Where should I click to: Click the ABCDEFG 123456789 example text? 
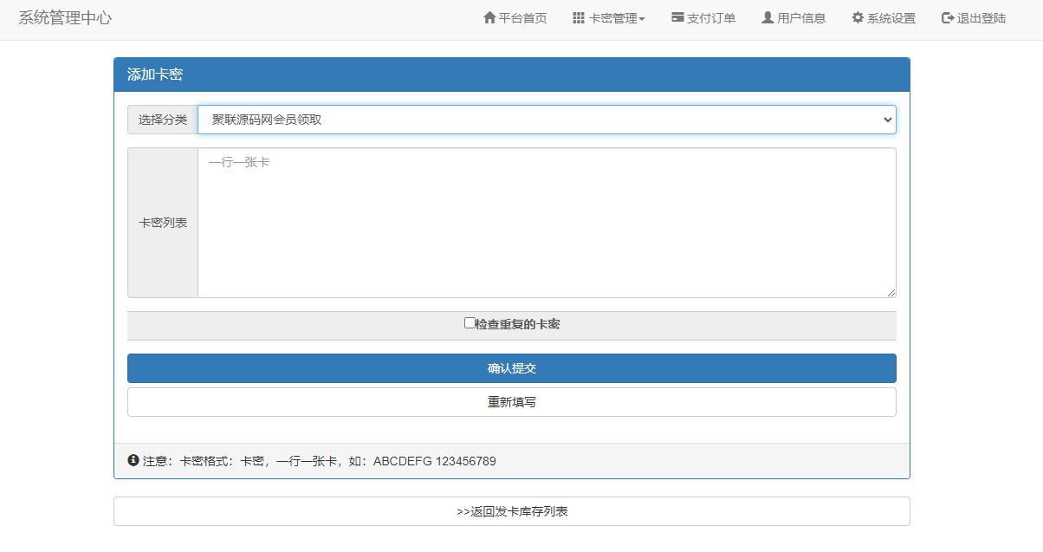[435, 461]
